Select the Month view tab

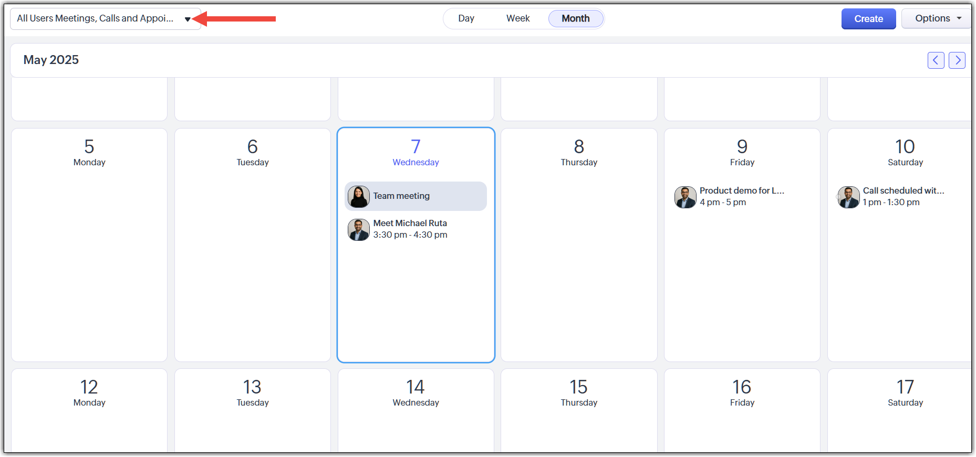tap(576, 18)
